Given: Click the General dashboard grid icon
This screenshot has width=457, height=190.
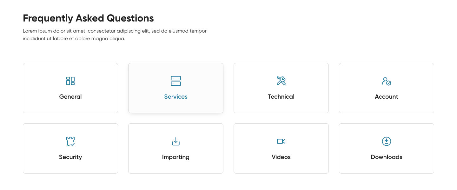Looking at the screenshot, I should [x=70, y=81].
